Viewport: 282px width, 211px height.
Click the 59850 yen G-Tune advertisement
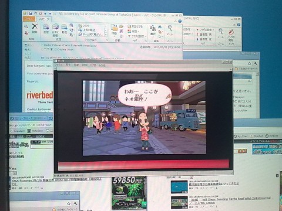point(129,193)
